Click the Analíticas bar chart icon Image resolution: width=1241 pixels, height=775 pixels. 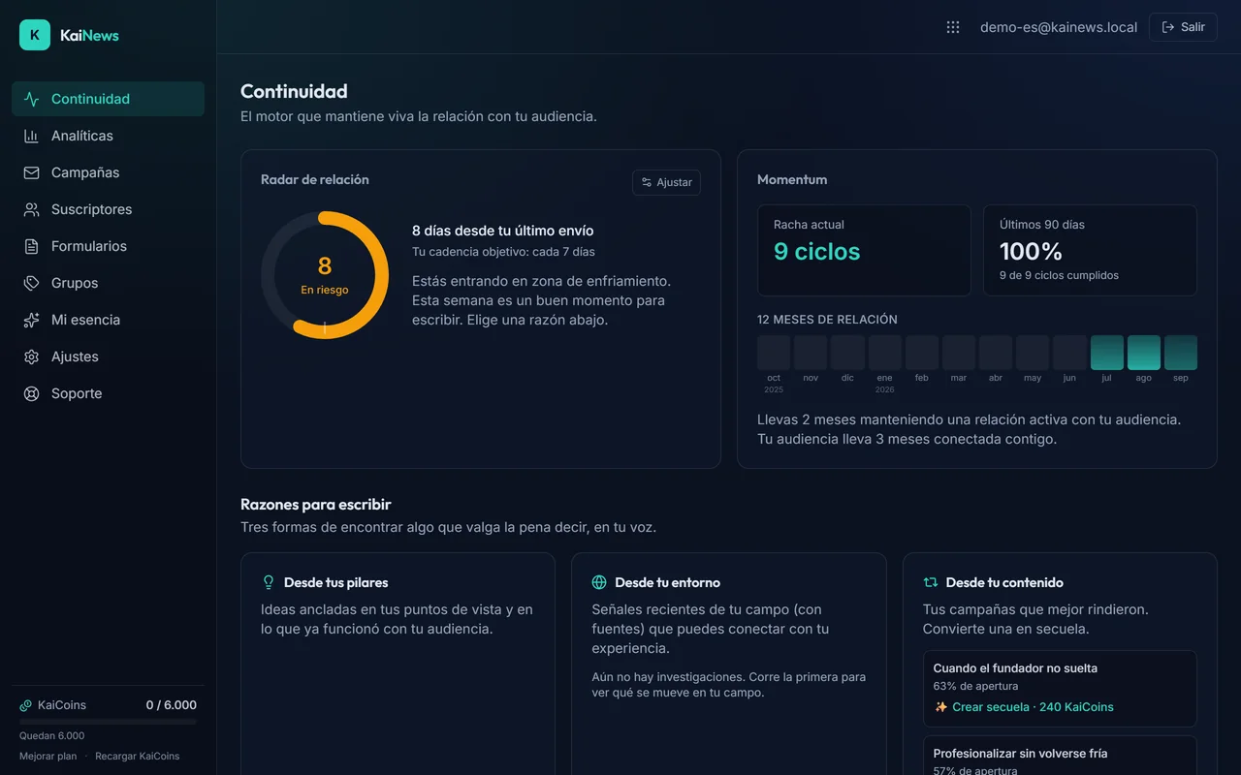click(x=31, y=136)
